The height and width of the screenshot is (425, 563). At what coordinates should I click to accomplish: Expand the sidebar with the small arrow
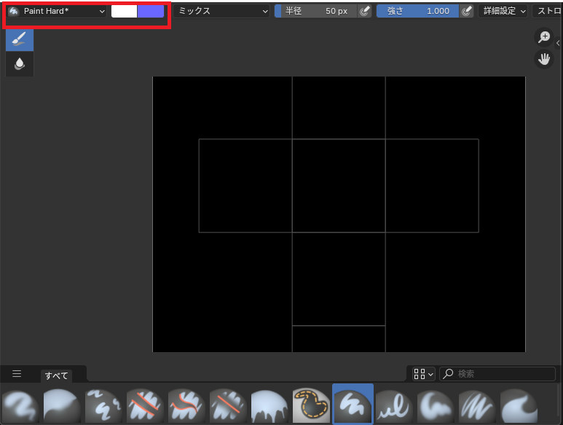[558, 43]
